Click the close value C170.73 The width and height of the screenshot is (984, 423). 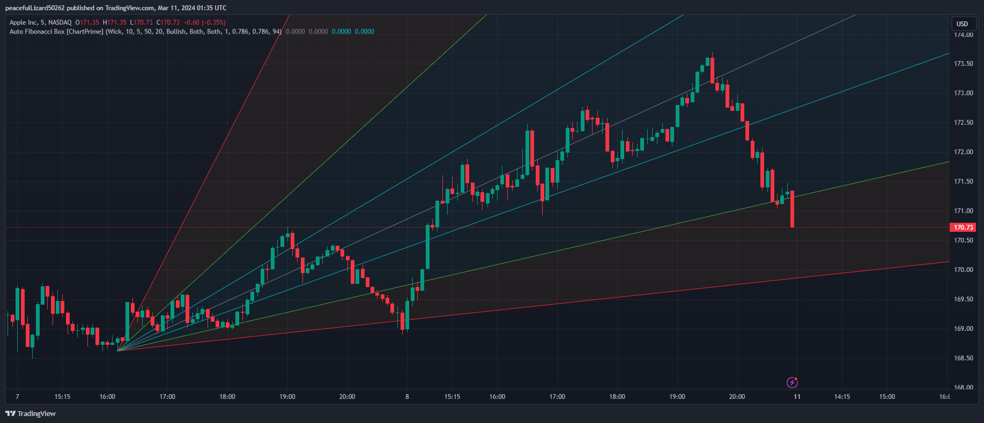tap(168, 22)
